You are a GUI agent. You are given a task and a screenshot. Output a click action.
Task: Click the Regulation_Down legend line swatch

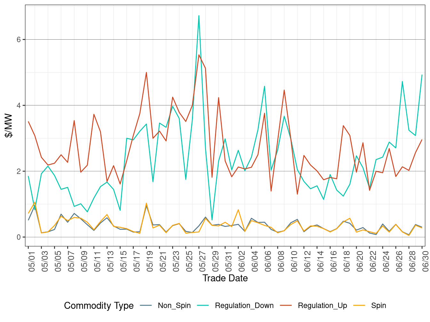click(203, 306)
